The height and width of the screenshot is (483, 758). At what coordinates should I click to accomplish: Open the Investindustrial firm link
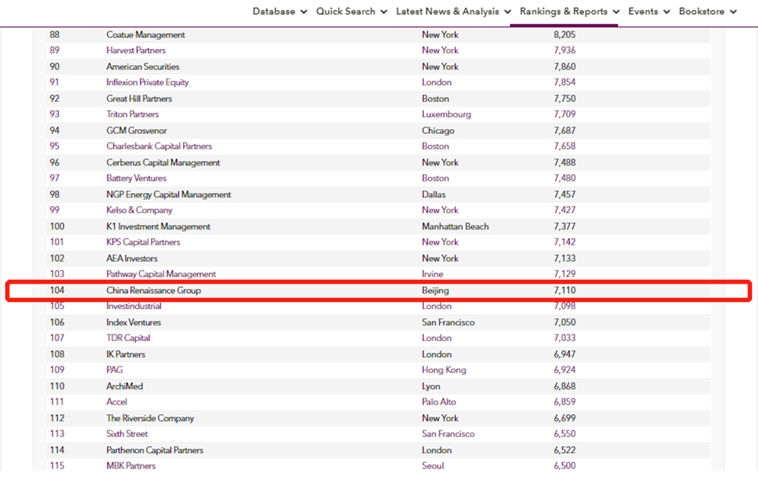134,306
